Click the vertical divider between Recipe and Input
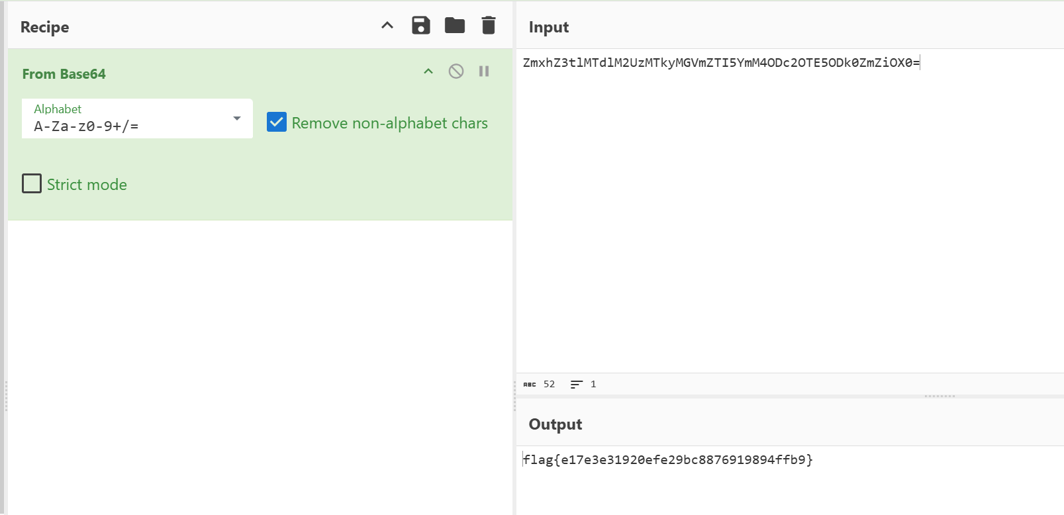 [514, 396]
